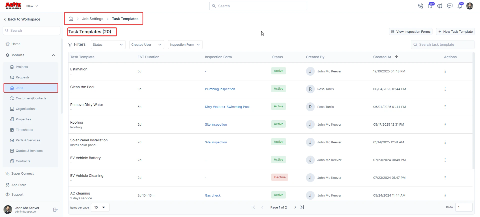Viewport: 480px width, 217px height.
Task: Open actions menu for Estimation row
Action: [x=445, y=71]
